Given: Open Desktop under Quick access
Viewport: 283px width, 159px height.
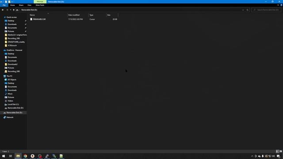Looking at the screenshot, I should (x=11, y=21).
